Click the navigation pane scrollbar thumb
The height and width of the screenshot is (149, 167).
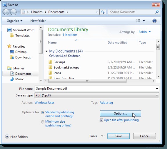pos(41,42)
